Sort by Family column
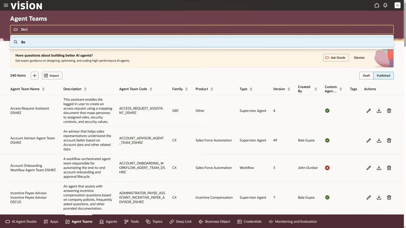This screenshot has height=228, width=406. pyautogui.click(x=187, y=89)
